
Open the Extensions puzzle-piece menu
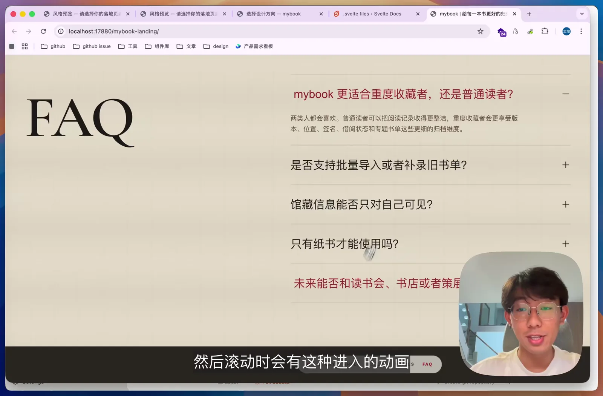pos(545,31)
